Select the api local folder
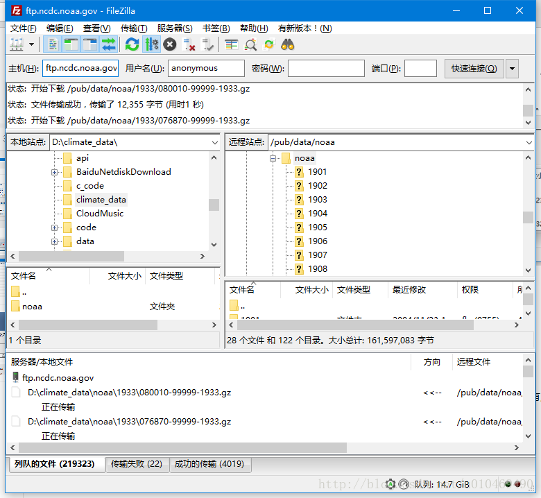 [83, 158]
